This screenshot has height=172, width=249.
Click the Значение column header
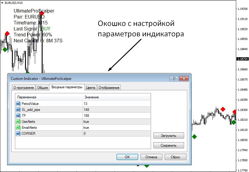click(x=116, y=97)
